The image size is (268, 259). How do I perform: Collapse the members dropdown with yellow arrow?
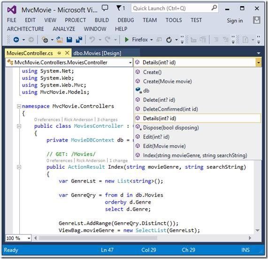(x=258, y=63)
